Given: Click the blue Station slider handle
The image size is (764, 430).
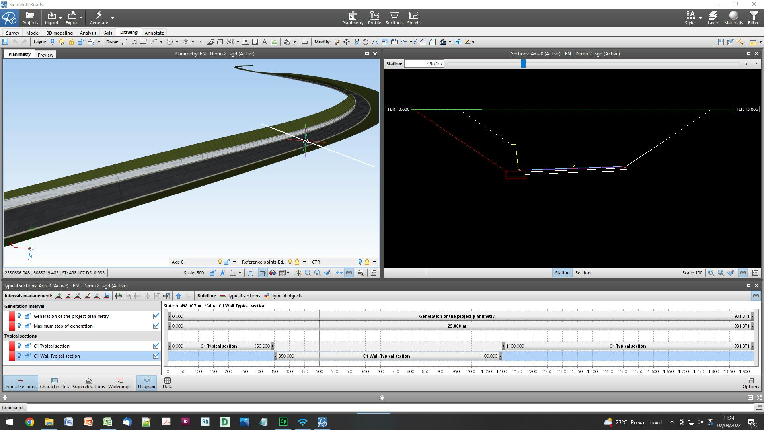Looking at the screenshot, I should (523, 63).
